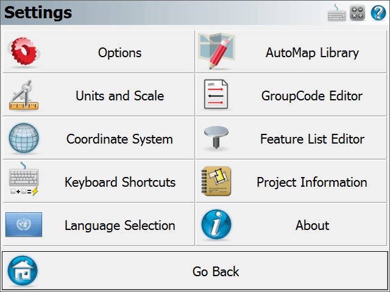The width and height of the screenshot is (390, 292).
Task: Click the globe Coordinate System icon
Action: (x=24, y=138)
